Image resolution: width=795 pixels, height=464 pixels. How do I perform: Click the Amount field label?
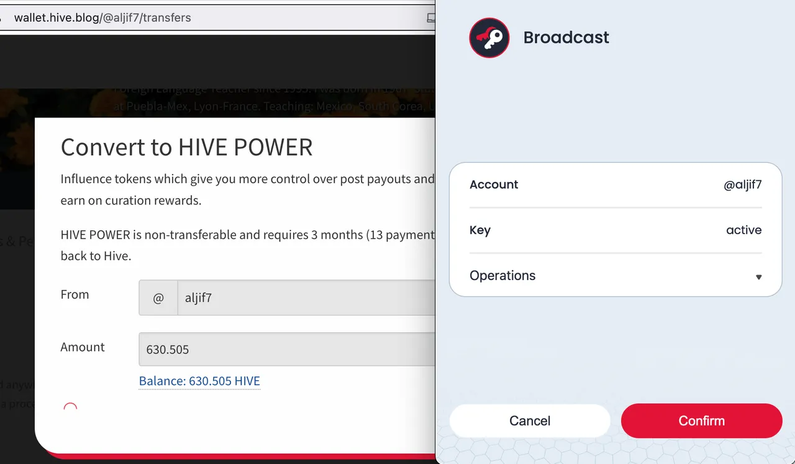tap(83, 347)
